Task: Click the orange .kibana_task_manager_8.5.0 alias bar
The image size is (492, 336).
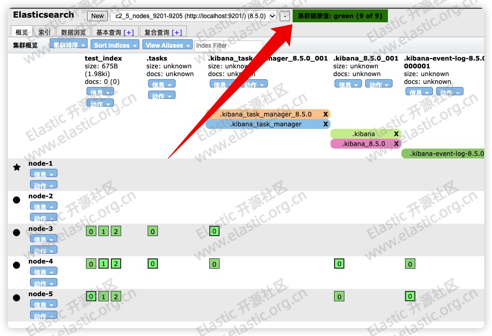Action: point(268,114)
